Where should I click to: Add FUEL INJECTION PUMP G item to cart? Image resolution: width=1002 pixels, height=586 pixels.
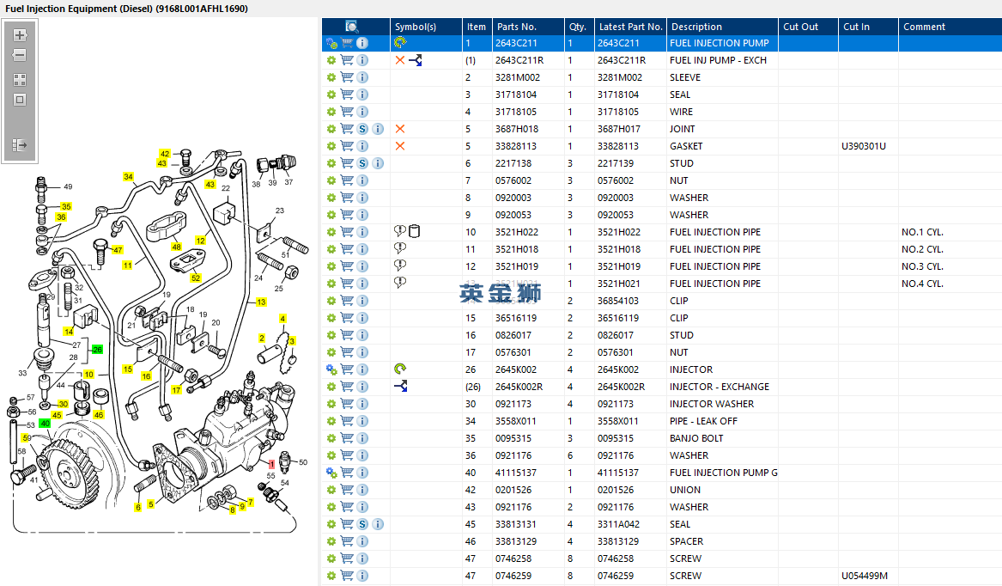coord(347,473)
